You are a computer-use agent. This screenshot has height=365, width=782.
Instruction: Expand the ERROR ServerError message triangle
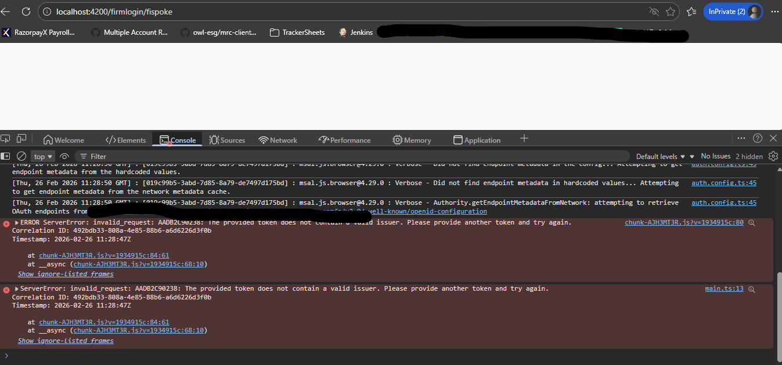coord(17,223)
